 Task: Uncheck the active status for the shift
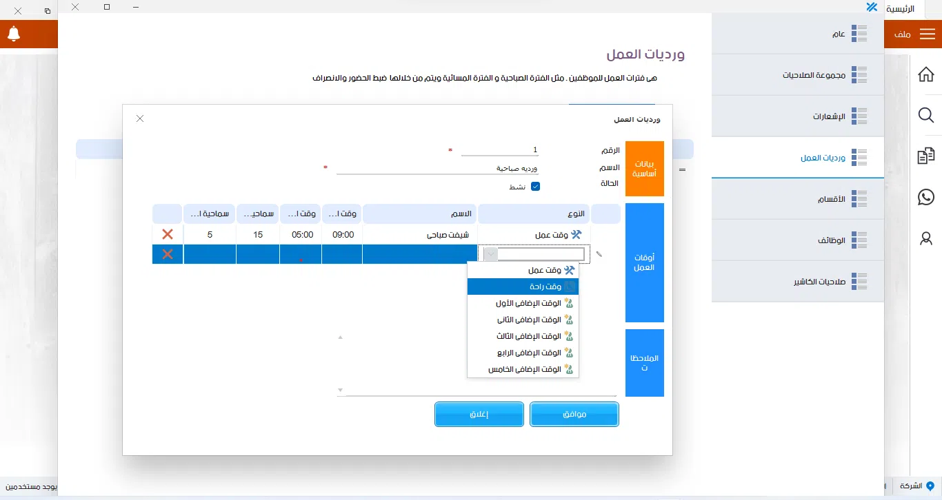[x=536, y=186]
